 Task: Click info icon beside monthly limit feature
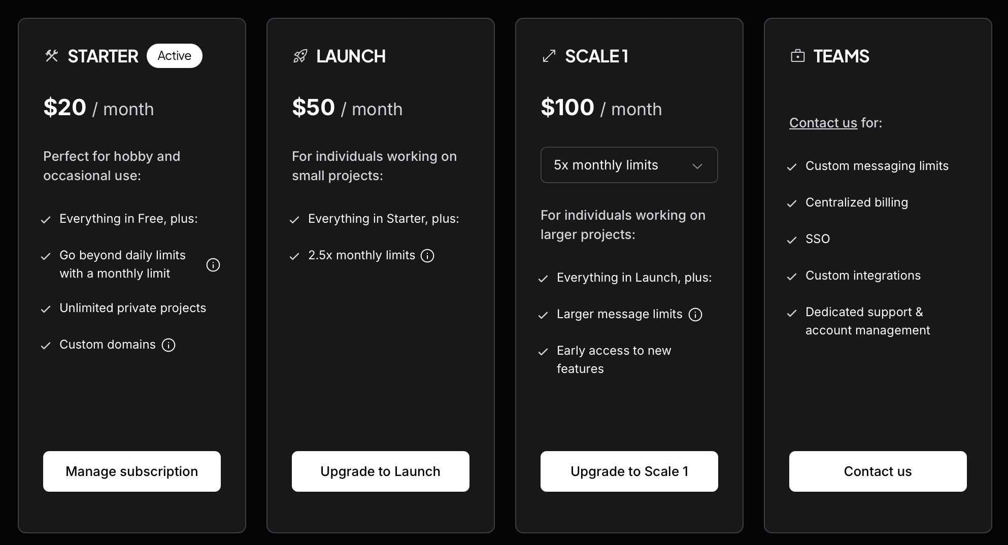[x=213, y=265]
